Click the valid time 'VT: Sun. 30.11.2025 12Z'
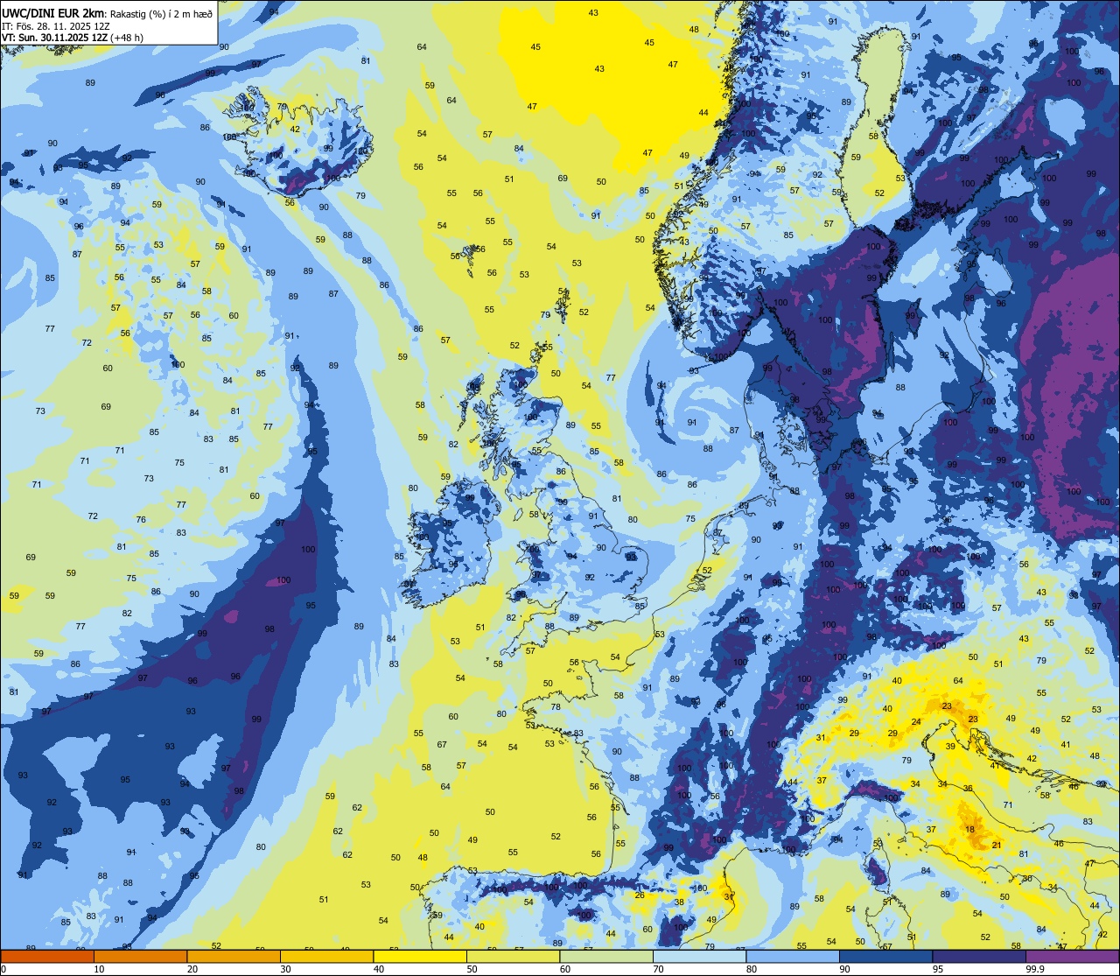The image size is (1120, 976). (x=56, y=38)
